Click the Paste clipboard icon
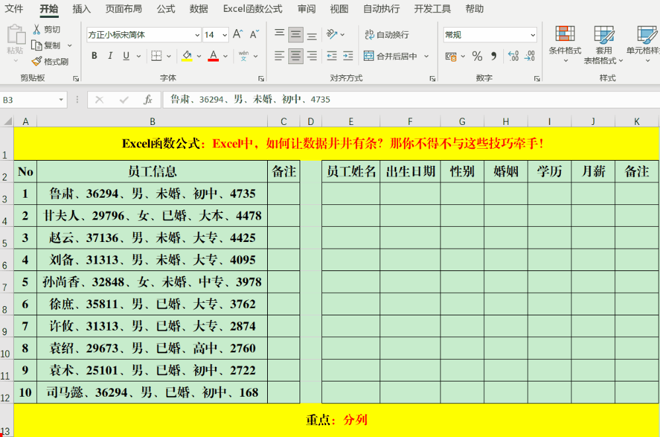The height and width of the screenshot is (437, 660). point(16,34)
